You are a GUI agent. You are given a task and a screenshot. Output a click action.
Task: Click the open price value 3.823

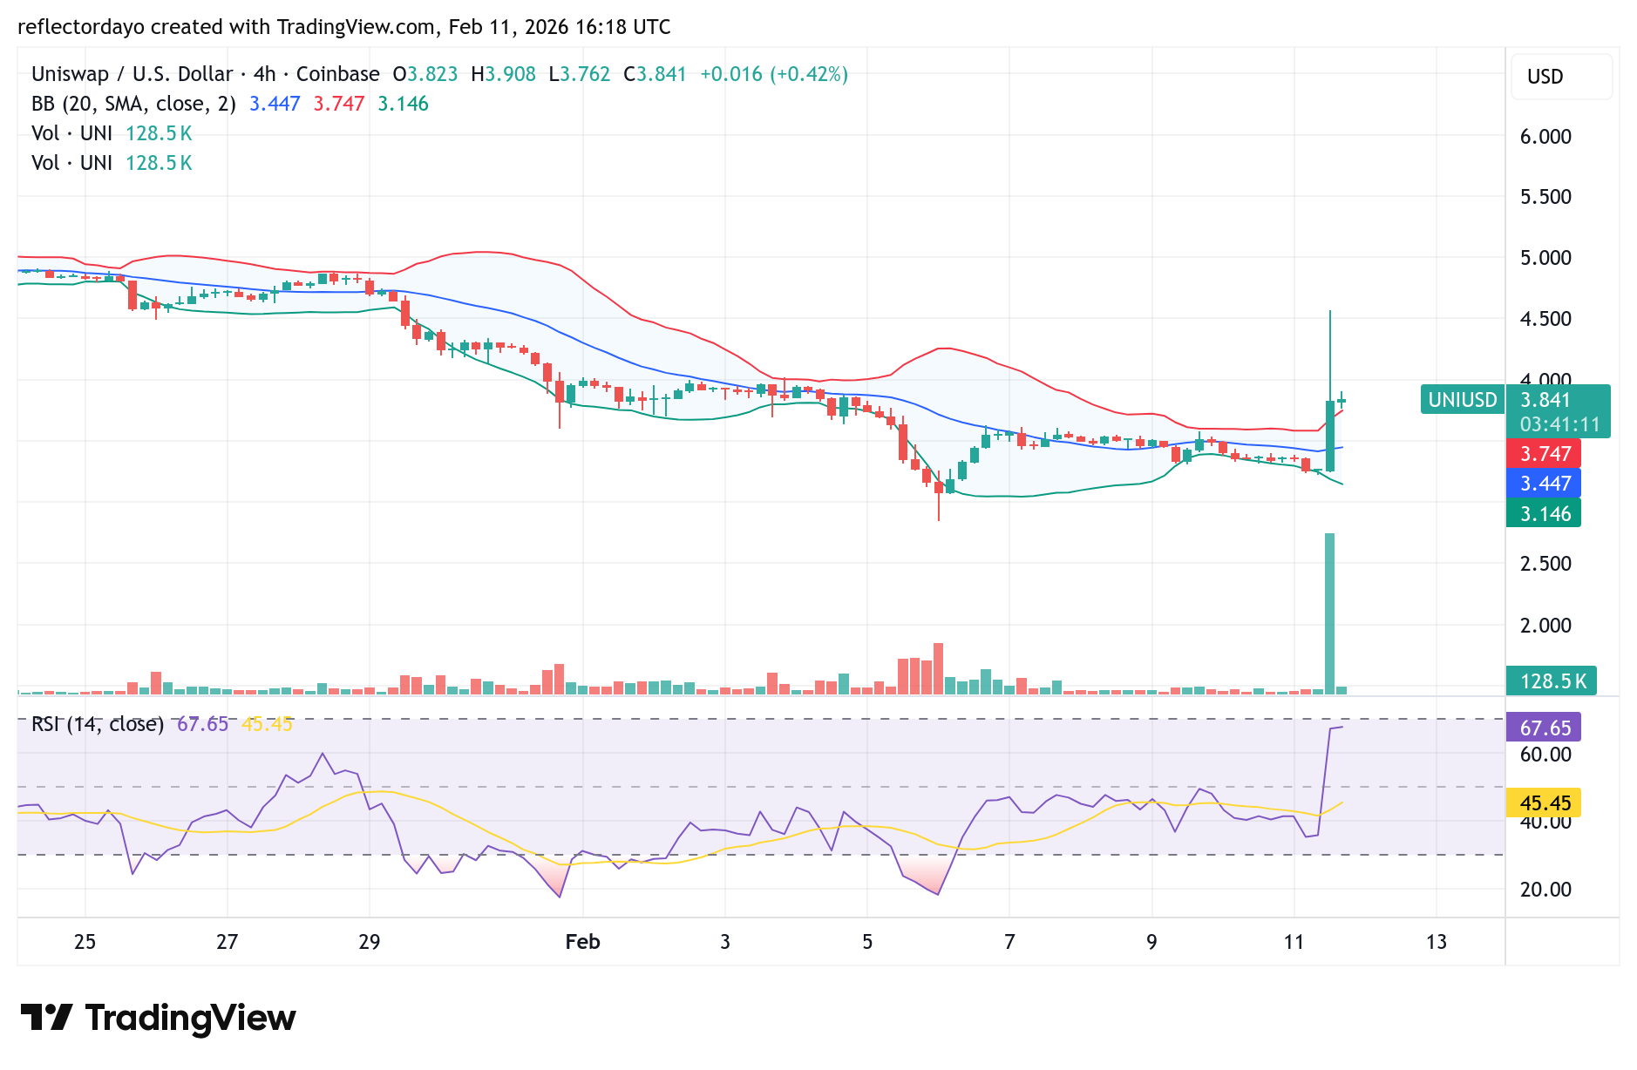[x=432, y=74]
